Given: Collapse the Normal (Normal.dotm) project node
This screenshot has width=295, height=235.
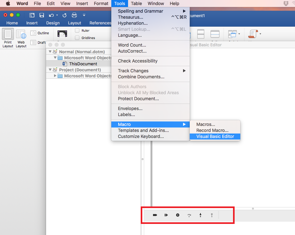Looking at the screenshot, I should point(50,51).
